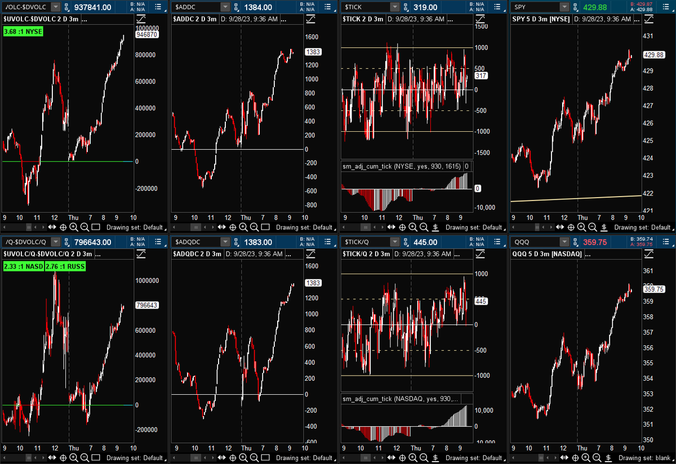
Task: Click the sm_adj_cum_tick NYSE study label
Action: [403, 166]
